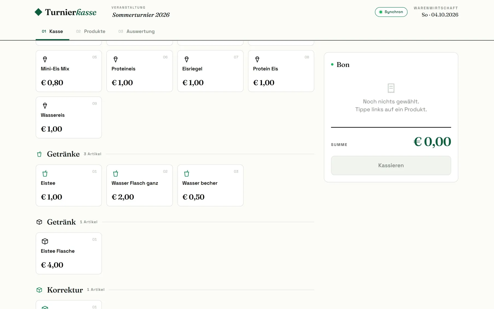This screenshot has width=494, height=309.
Task: Add Eisriegel to the Bon
Action: 210,71
